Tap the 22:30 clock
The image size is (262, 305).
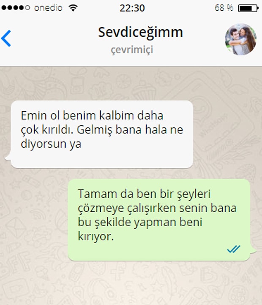(x=132, y=8)
